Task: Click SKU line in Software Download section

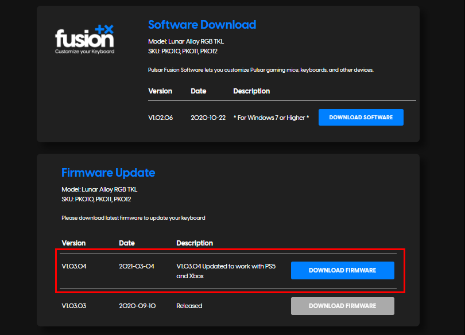Action: (183, 51)
